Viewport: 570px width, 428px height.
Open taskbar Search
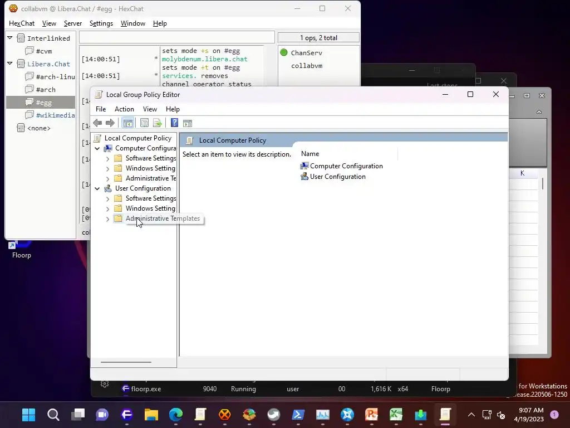(x=53, y=415)
